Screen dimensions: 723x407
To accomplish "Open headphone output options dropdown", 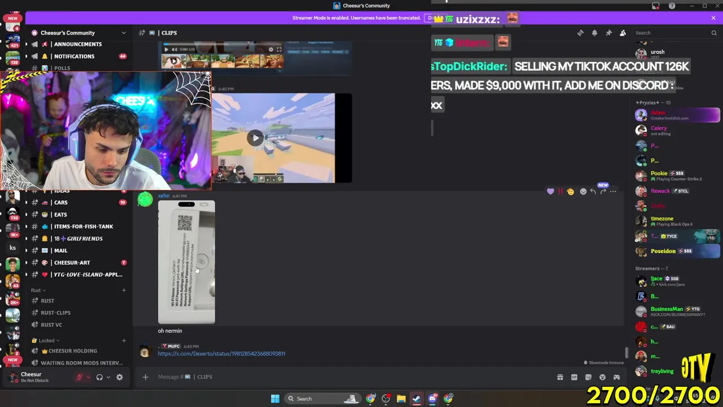I will click(x=108, y=377).
